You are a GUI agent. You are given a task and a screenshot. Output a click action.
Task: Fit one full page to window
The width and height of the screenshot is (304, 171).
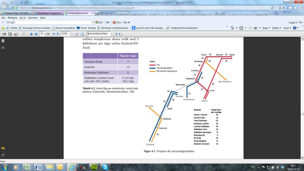tap(82, 34)
